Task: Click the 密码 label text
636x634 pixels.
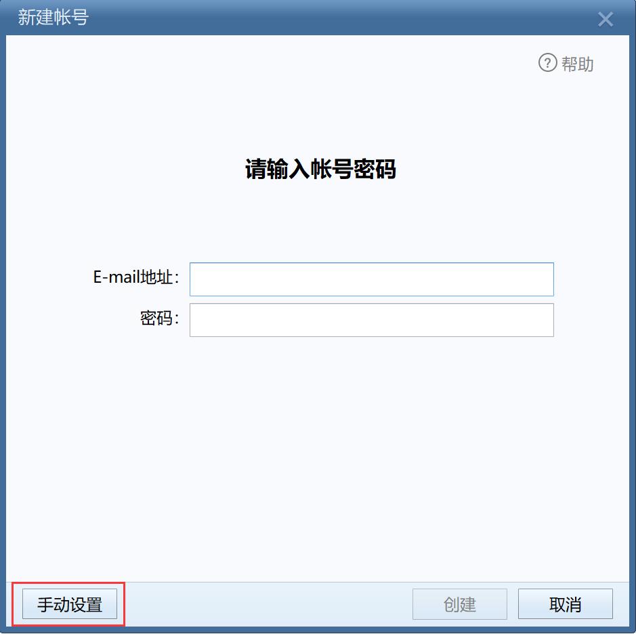Action: click(159, 317)
